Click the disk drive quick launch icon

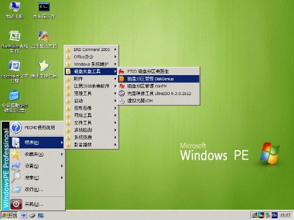tap(32, 215)
